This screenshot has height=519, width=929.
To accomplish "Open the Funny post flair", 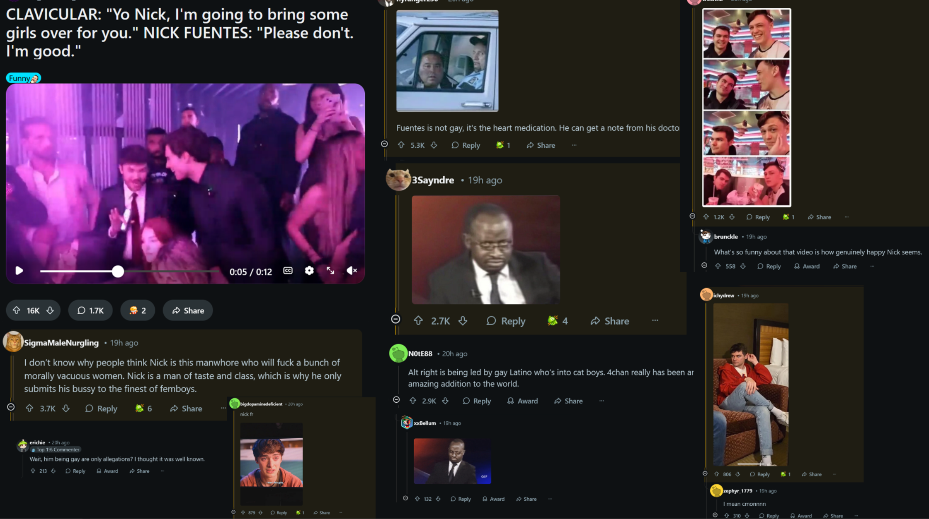I will click(x=23, y=78).
